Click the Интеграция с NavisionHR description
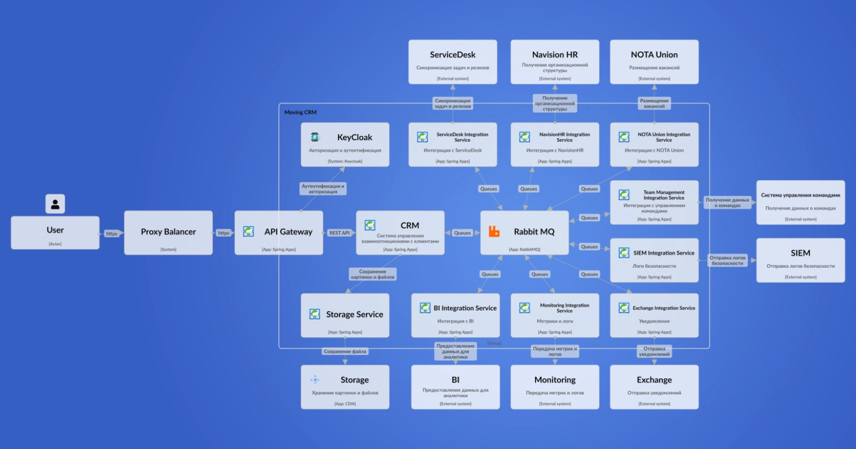This screenshot has width=856, height=449. point(555,151)
